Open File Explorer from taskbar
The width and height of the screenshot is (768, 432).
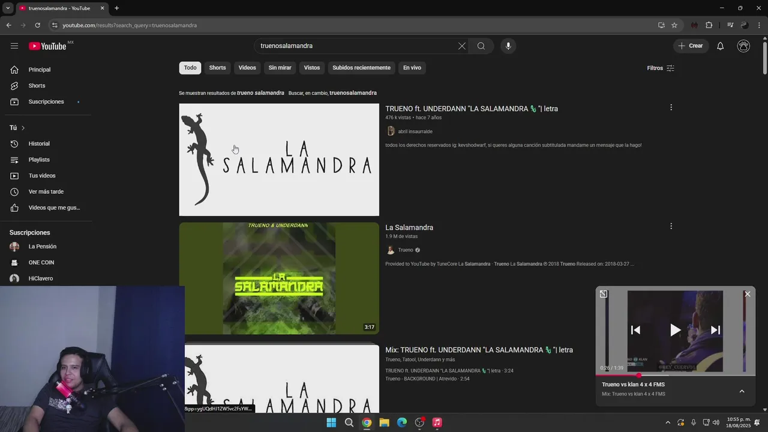coord(384,422)
